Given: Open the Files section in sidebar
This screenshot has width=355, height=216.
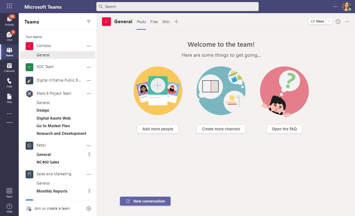Looking at the screenshot, I should [9, 98].
